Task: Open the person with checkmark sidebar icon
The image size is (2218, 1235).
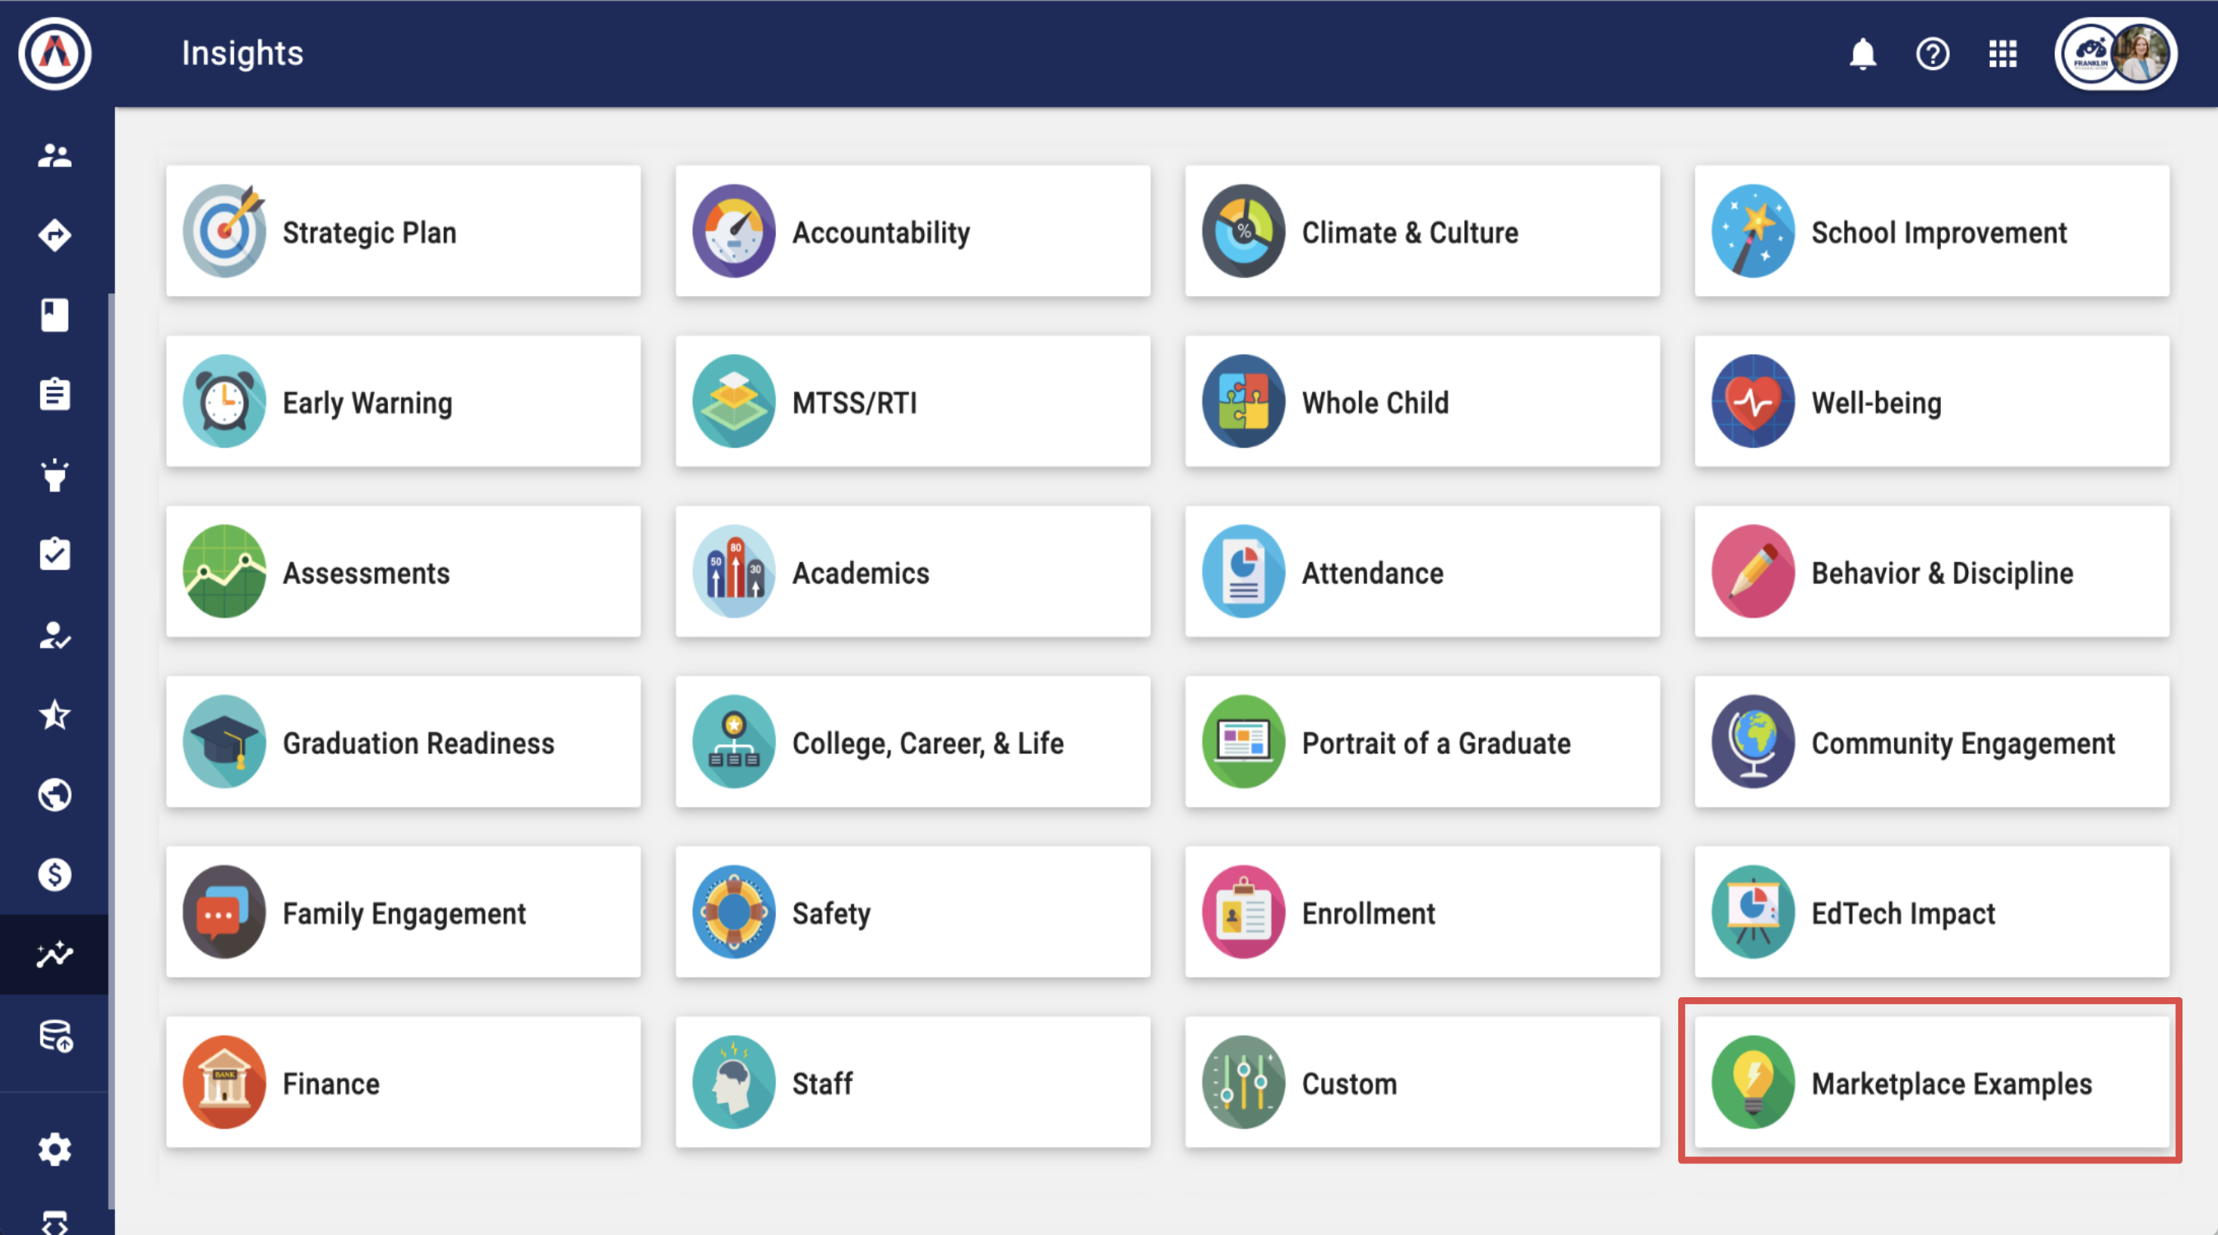Action: tap(55, 635)
